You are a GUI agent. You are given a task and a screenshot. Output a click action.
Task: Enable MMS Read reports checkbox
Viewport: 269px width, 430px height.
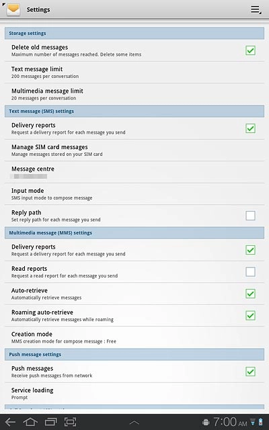[x=250, y=271]
